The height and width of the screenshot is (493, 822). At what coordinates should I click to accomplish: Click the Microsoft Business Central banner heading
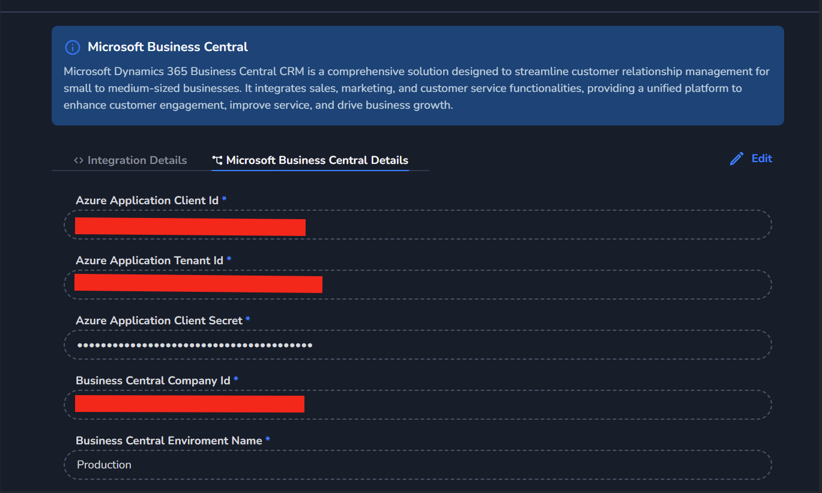point(168,47)
